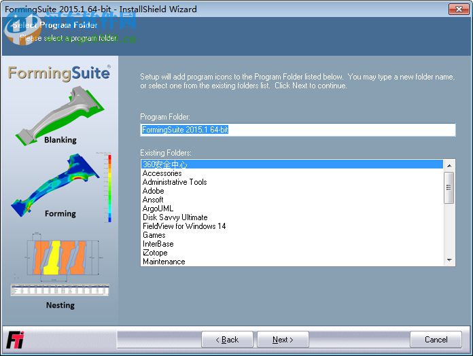Click the list scroll up arrow

[449, 166]
